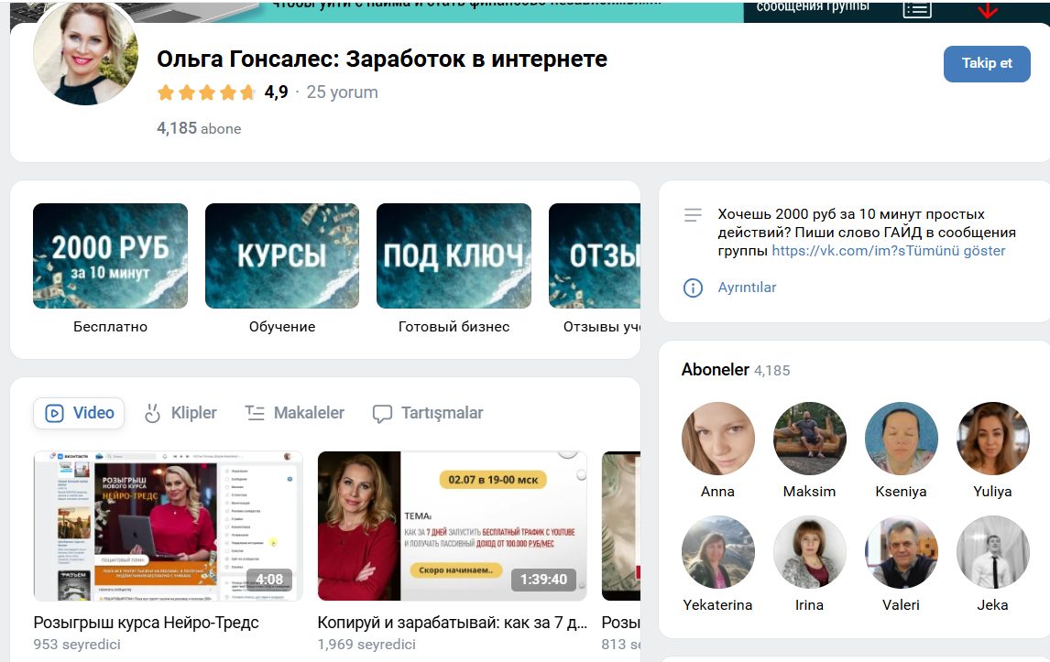Click the Video tab play icon
This screenshot has height=662, width=1050.
tap(54, 413)
